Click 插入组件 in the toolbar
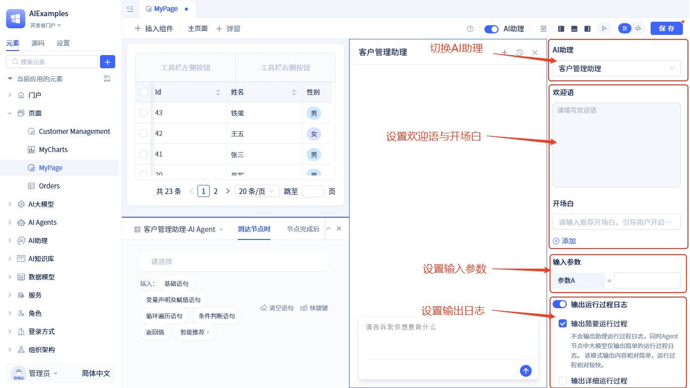690x388 pixels. click(x=154, y=29)
